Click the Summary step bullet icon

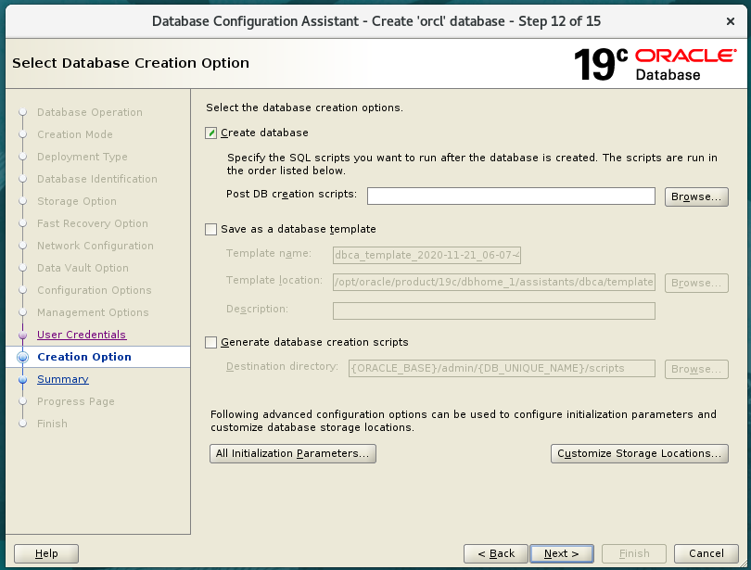coord(22,379)
